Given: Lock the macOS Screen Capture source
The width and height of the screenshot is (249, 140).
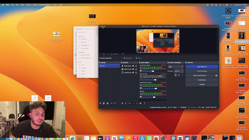Looking at the screenshot, I should coord(136,73).
